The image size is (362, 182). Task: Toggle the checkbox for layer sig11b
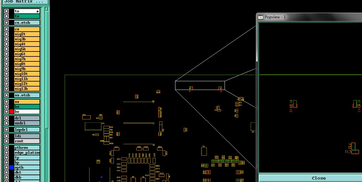click(x=7, y=79)
